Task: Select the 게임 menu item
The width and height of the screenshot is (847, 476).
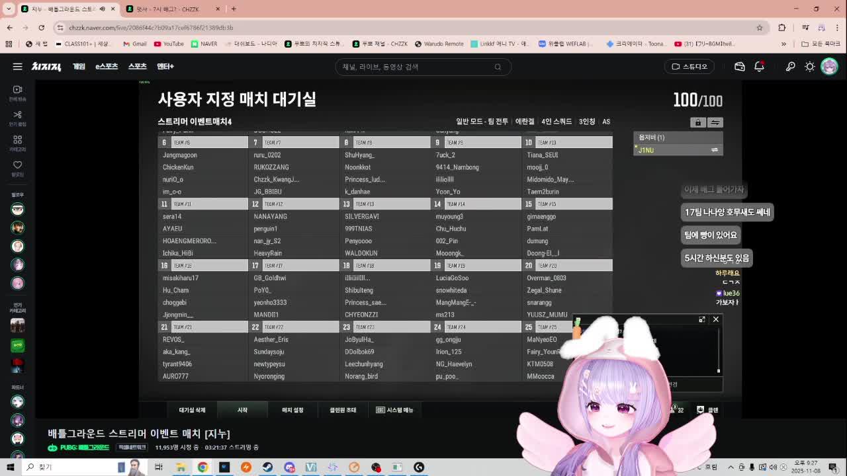Action: pyautogui.click(x=79, y=66)
